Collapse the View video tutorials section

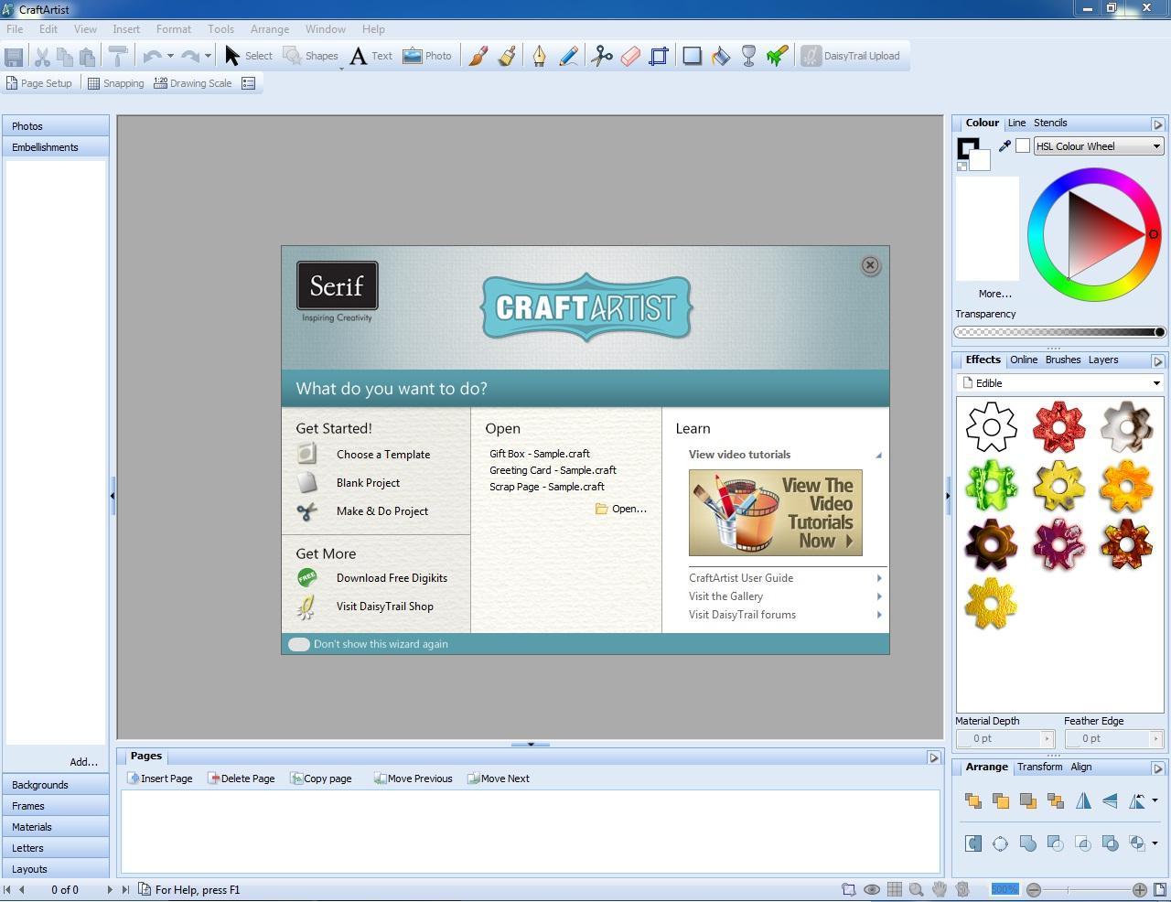(x=878, y=455)
